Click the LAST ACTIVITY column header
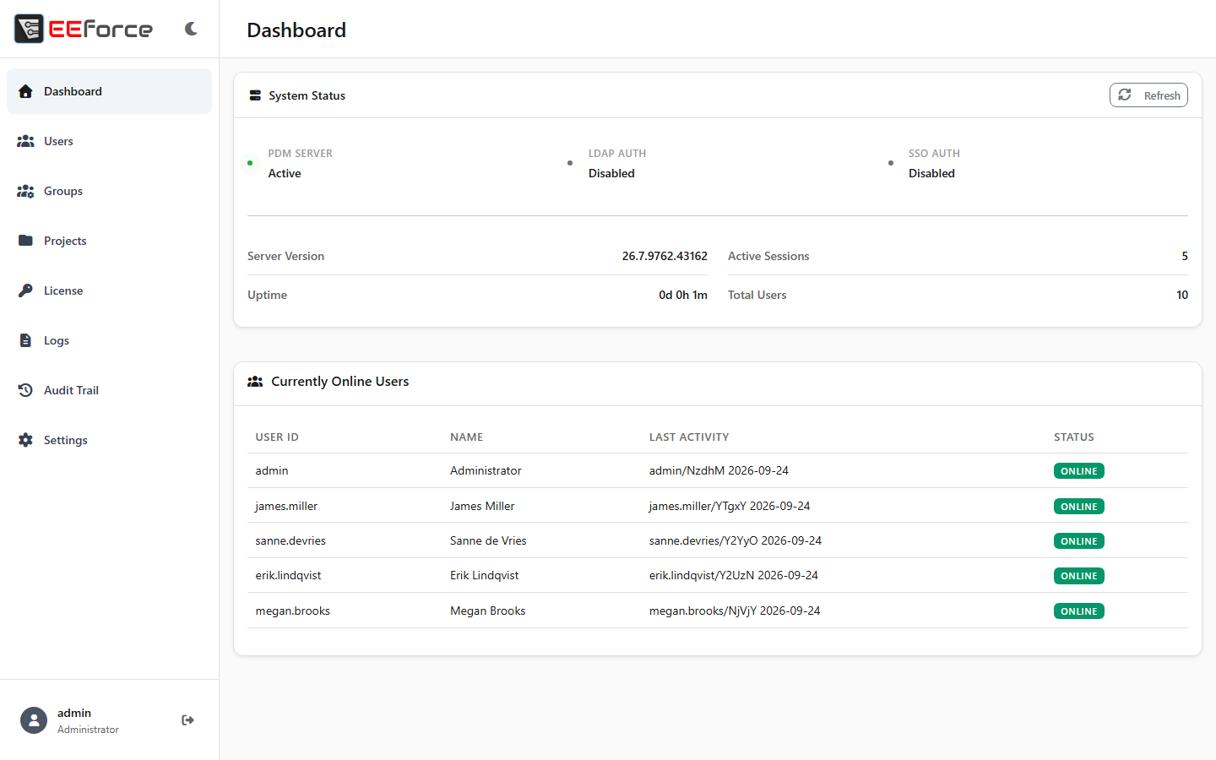The image size is (1216, 760). [x=689, y=437]
